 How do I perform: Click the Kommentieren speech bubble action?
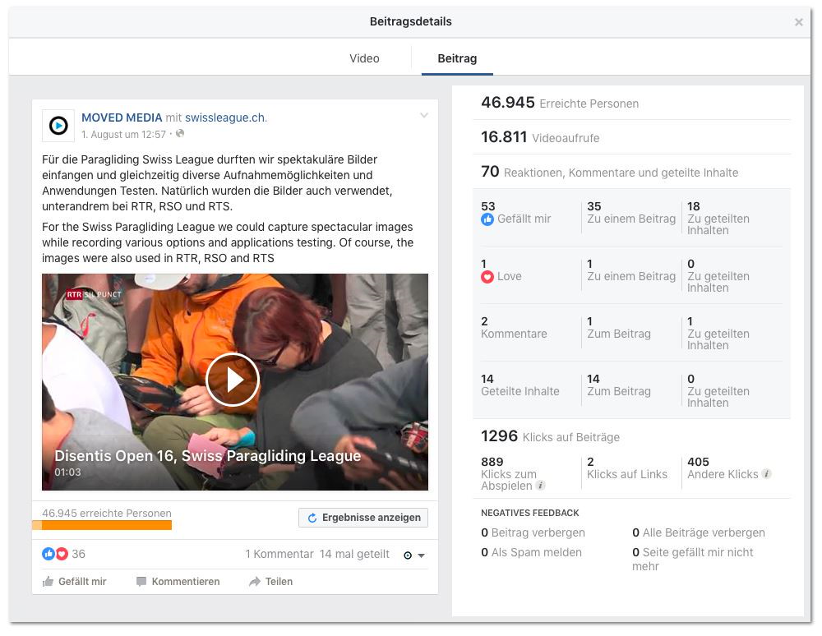tap(178, 582)
